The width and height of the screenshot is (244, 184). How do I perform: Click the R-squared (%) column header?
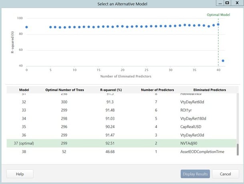[108, 90]
